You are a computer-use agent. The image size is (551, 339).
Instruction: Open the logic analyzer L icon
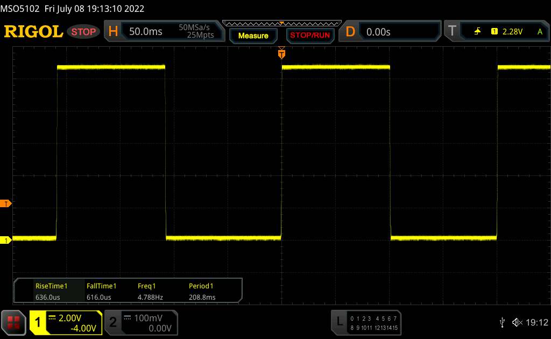tap(339, 321)
